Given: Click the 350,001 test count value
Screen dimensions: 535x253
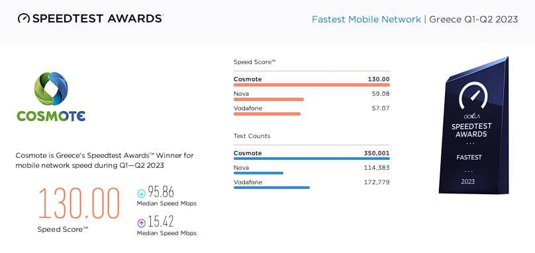Looking at the screenshot, I should tap(377, 153).
